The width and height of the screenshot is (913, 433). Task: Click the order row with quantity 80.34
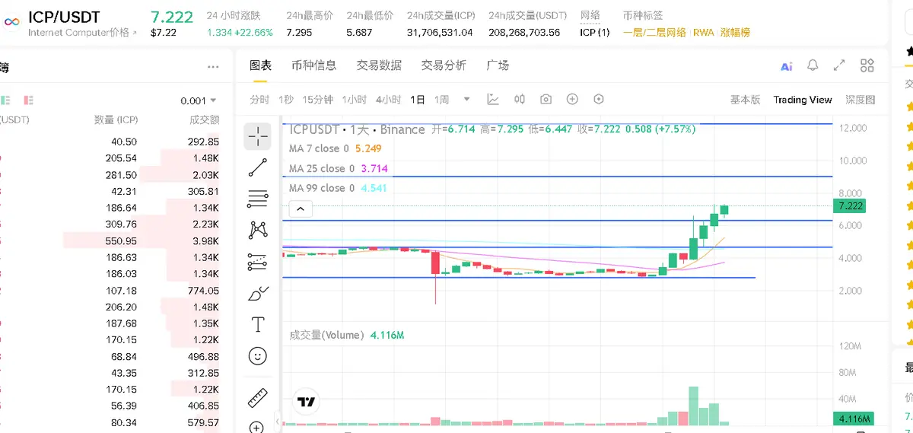[110, 423]
